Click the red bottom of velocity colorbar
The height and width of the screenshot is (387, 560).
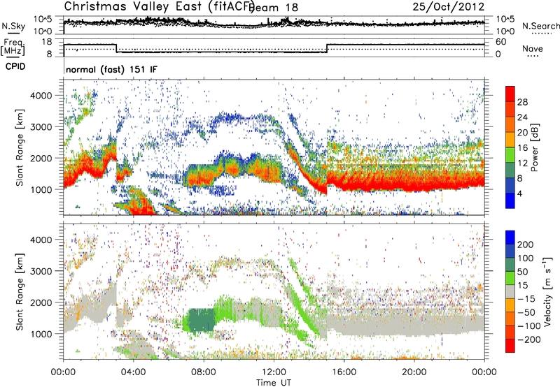510,346
